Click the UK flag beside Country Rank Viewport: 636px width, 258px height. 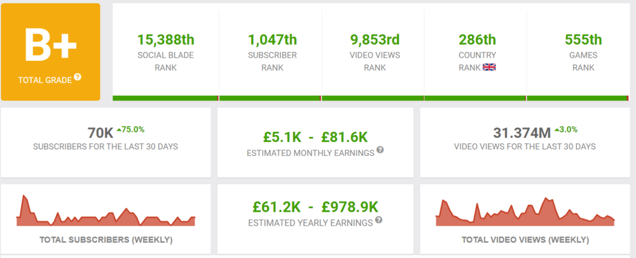click(489, 67)
